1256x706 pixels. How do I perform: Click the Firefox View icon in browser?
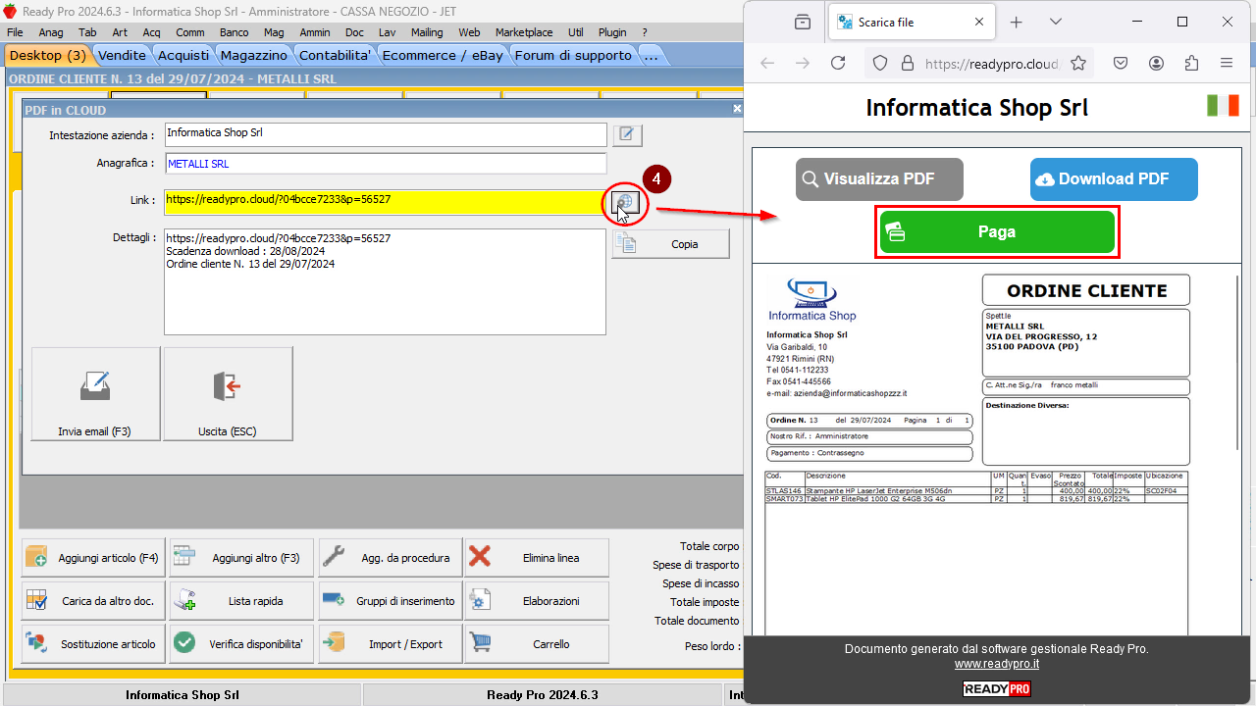(x=803, y=22)
